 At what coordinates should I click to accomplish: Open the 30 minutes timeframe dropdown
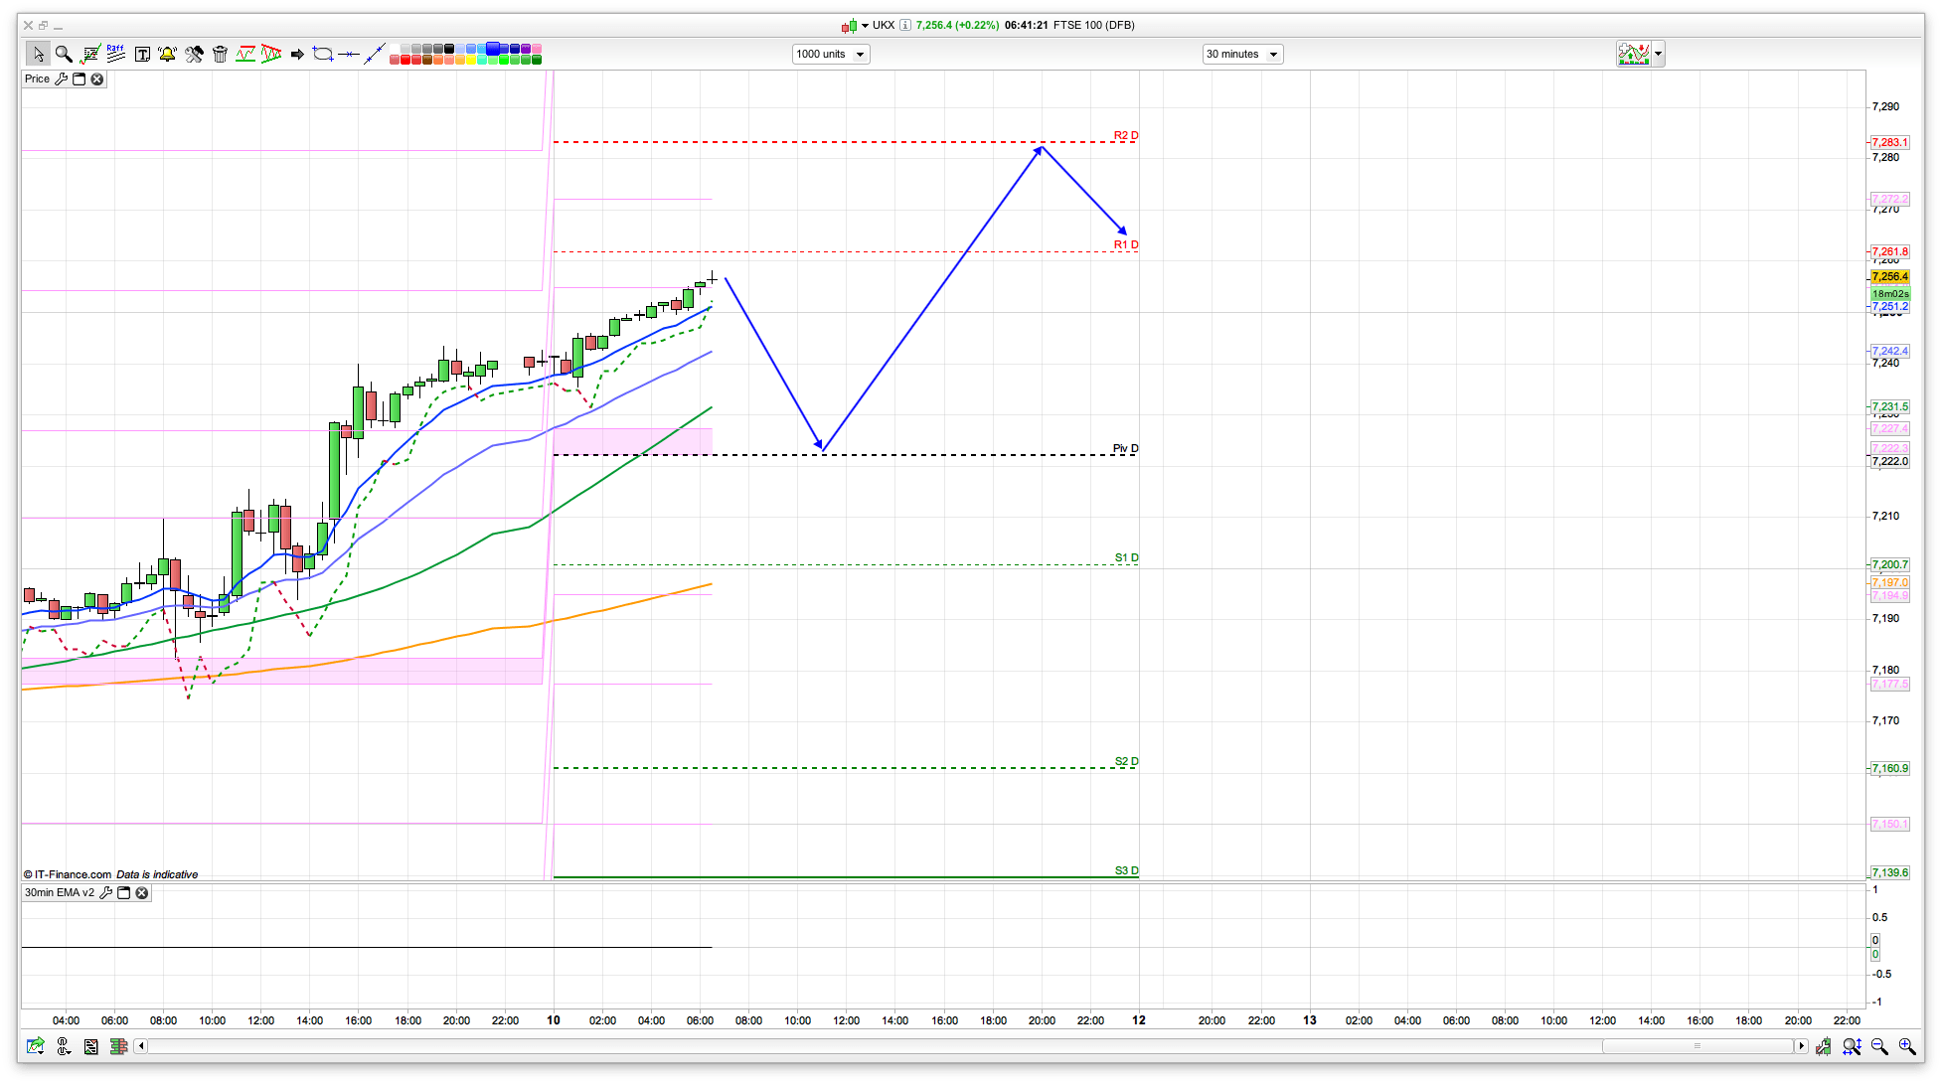[1242, 54]
